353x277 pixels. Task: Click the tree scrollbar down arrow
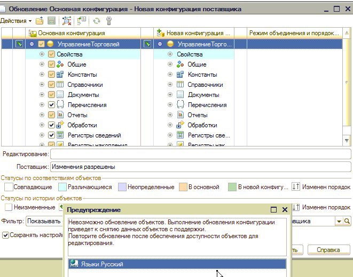click(x=347, y=141)
